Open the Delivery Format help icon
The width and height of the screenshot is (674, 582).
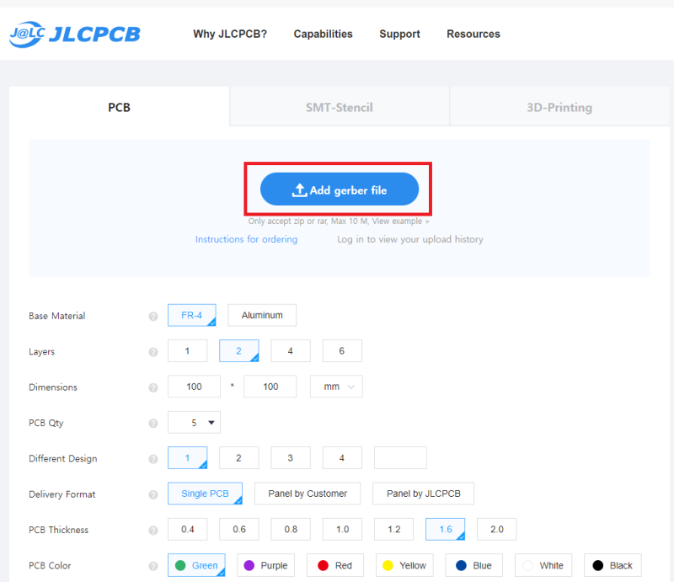tap(153, 494)
